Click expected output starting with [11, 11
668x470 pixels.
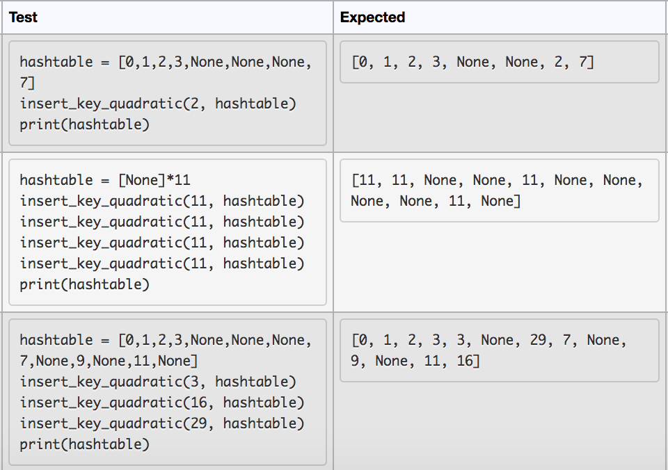pyautogui.click(x=498, y=180)
